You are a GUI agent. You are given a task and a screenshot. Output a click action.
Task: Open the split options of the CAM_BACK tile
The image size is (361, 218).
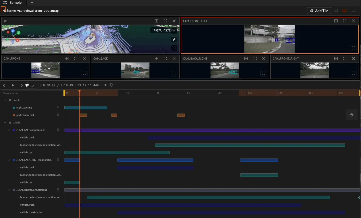coord(157,59)
